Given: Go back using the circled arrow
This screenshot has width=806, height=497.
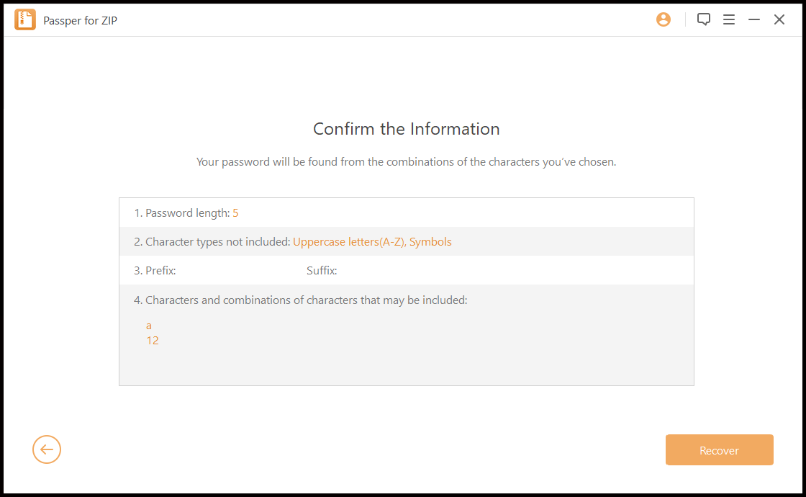Looking at the screenshot, I should click(47, 449).
